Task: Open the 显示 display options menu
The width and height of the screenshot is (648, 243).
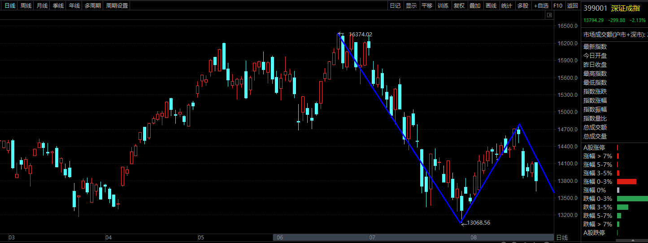Action: coord(411,6)
